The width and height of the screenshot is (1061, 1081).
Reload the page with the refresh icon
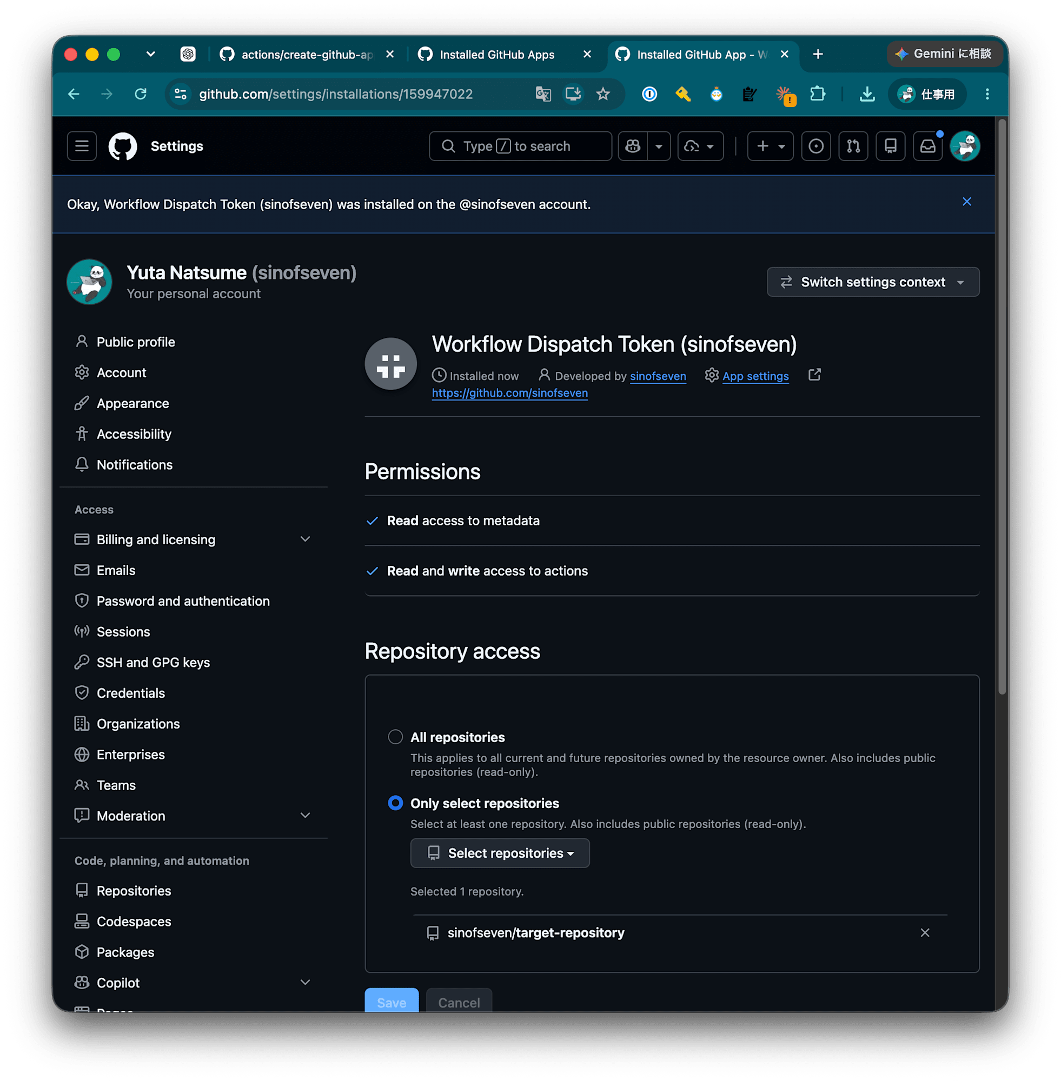pyautogui.click(x=141, y=94)
